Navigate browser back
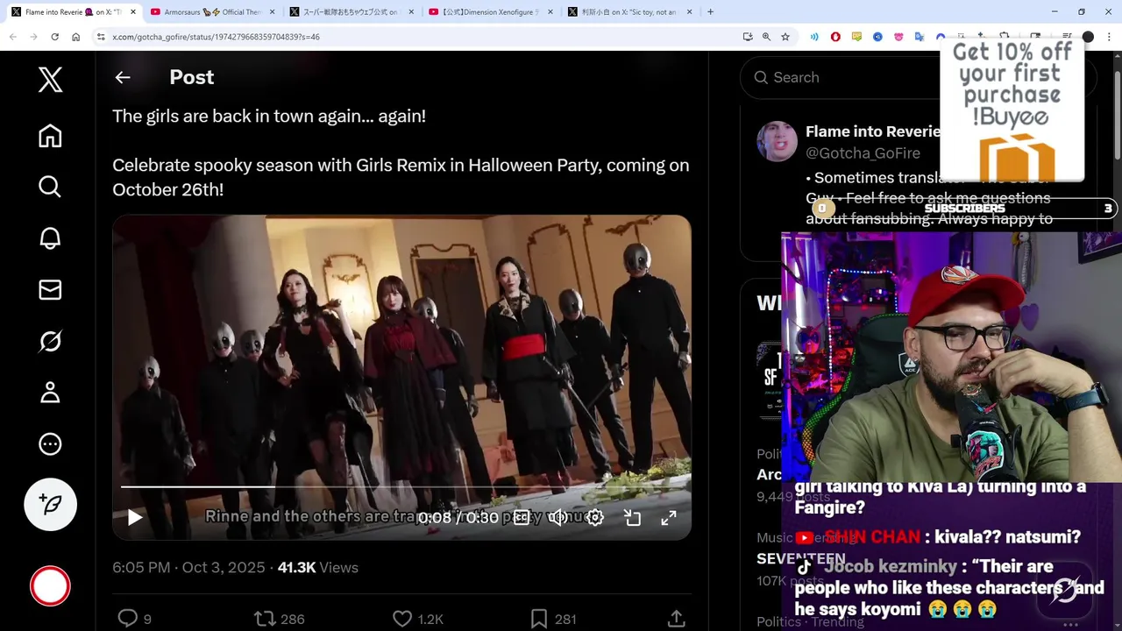 pyautogui.click(x=12, y=37)
